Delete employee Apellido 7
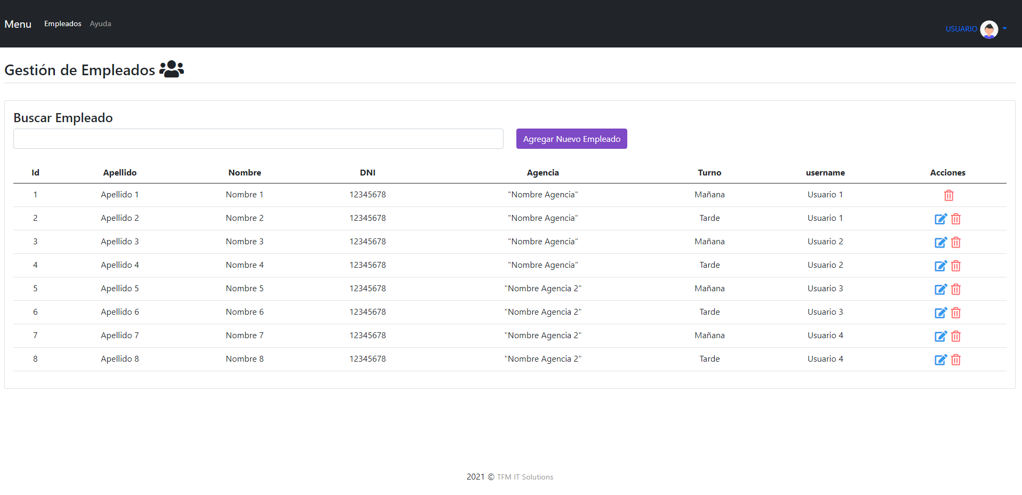The image size is (1022, 495). pyautogui.click(x=955, y=336)
